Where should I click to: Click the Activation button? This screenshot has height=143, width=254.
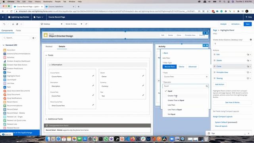(x=236, y=24)
